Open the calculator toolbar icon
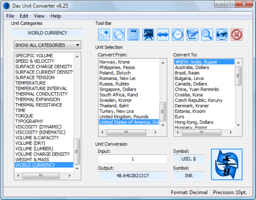The image size is (256, 200). click(133, 34)
